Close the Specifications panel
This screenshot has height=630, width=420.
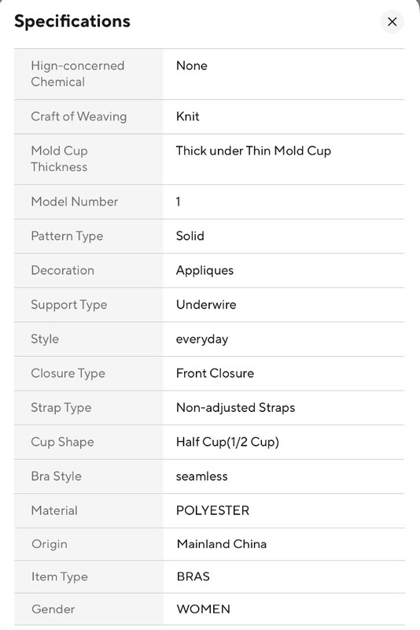click(x=392, y=22)
